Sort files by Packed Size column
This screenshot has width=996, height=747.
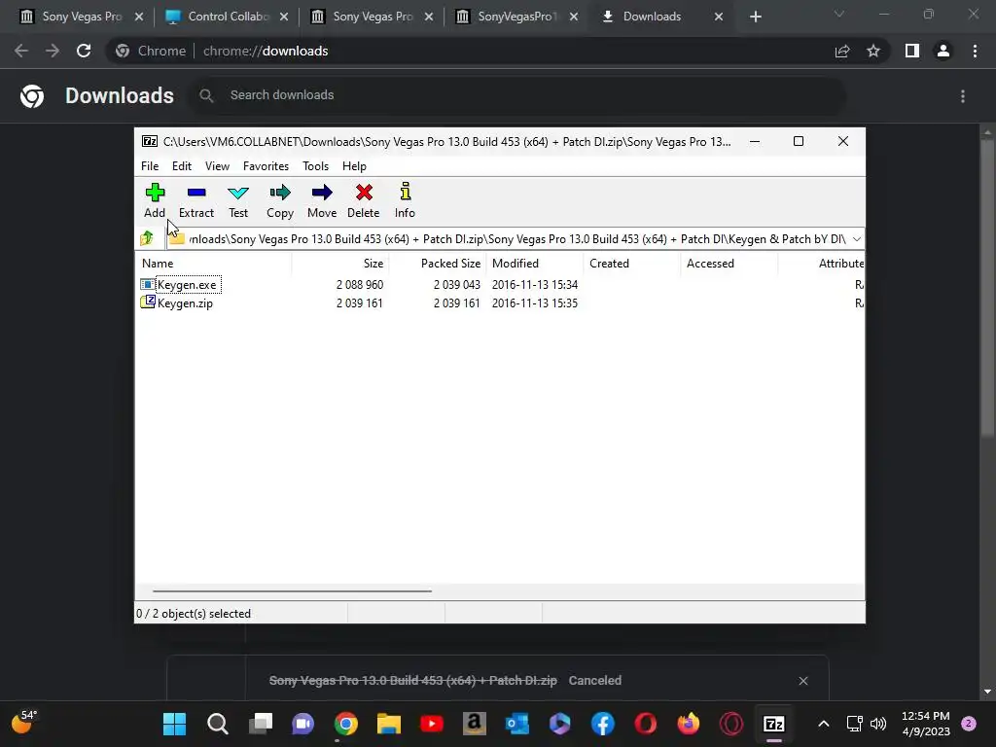[x=438, y=263]
